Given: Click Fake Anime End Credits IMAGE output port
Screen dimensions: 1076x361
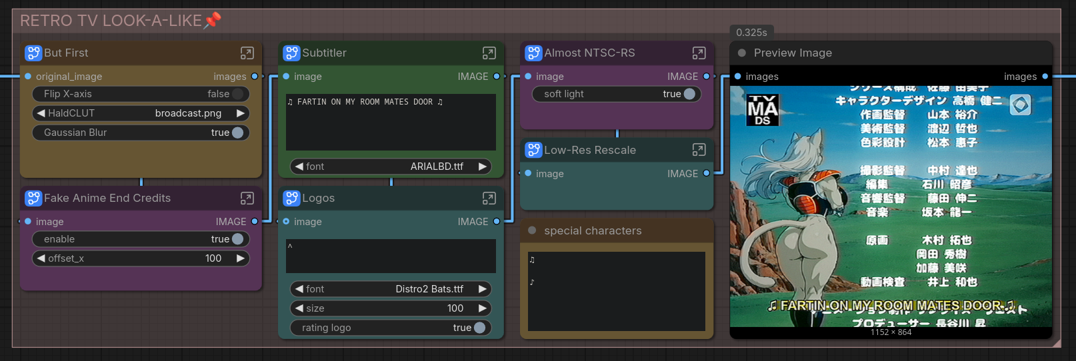Looking at the screenshot, I should click(x=255, y=222).
